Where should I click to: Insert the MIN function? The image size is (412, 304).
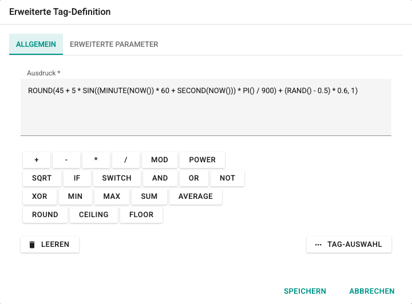75,197
